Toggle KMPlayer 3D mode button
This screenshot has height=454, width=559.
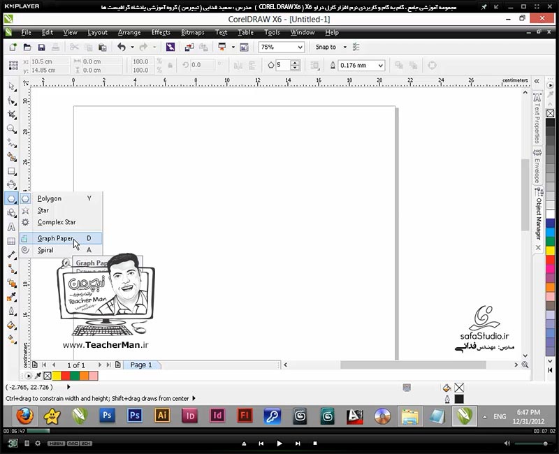click(x=13, y=444)
